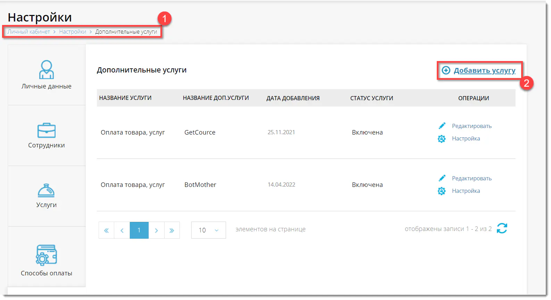Click Настройки page title
Viewport: 551px width, 300px height.
[x=40, y=17]
